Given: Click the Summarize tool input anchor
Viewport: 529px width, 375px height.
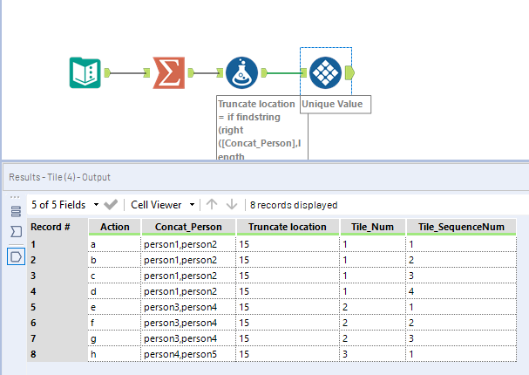Looking at the screenshot, I should 146,72.
